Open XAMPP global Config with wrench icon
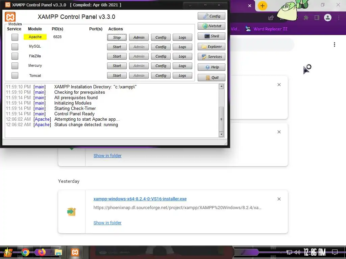 click(x=212, y=16)
